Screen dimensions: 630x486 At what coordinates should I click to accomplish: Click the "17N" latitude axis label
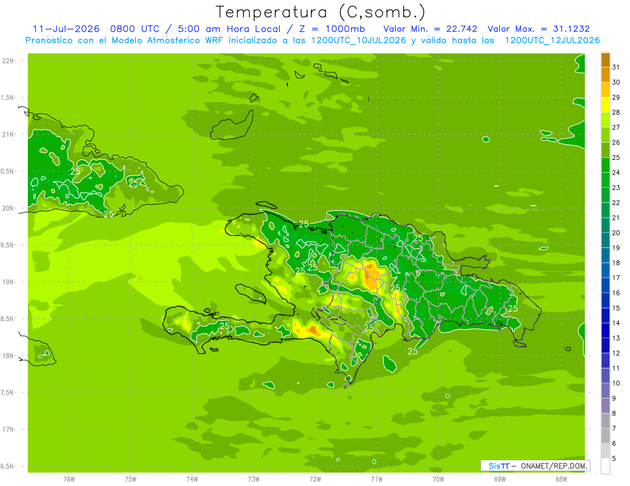(8, 429)
